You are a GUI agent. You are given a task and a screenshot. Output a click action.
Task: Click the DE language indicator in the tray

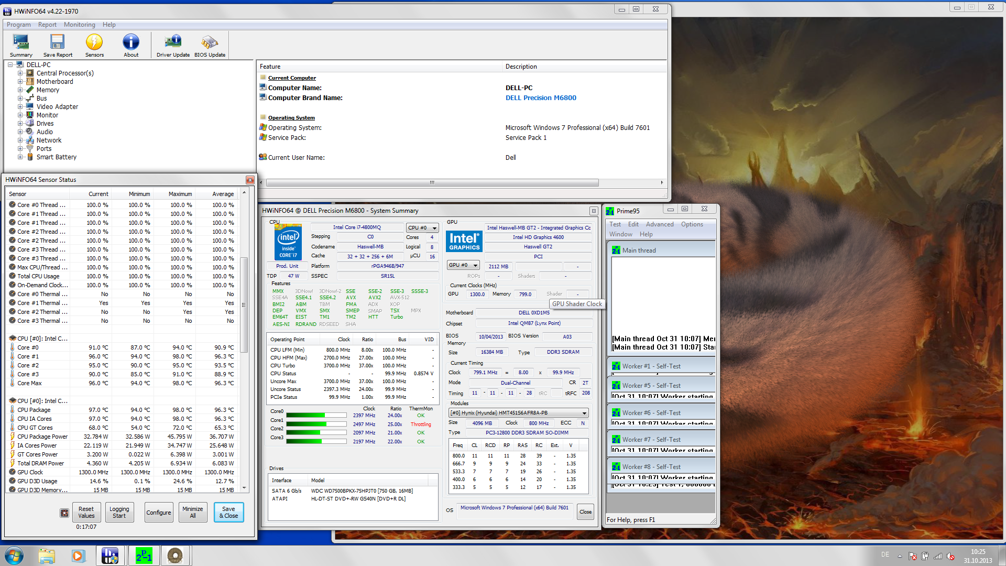pyautogui.click(x=885, y=554)
